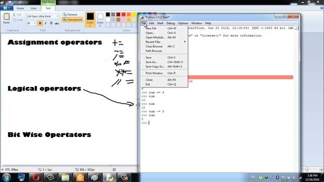Click the Cut scissors icon in Paint
324x182 pixels.
click(14, 15)
